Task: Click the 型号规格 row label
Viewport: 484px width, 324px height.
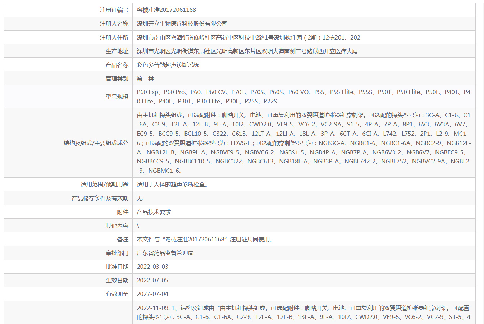Action: tap(117, 97)
